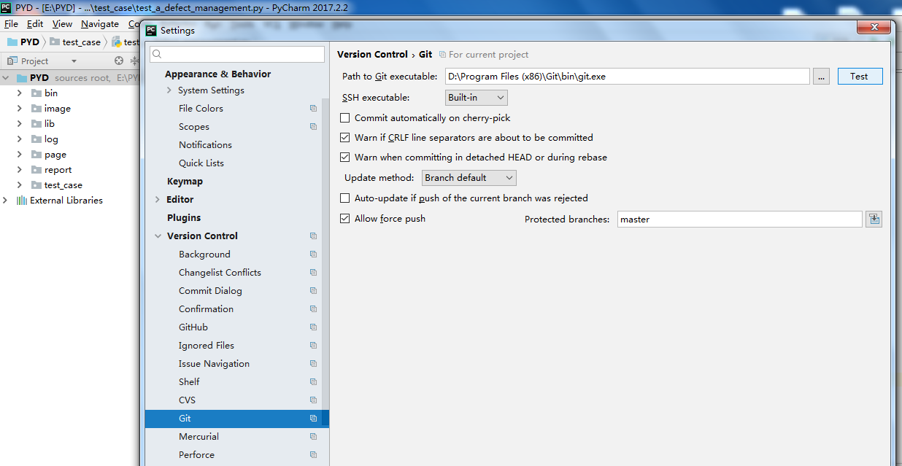Open the Update method Branch default dropdown

469,177
